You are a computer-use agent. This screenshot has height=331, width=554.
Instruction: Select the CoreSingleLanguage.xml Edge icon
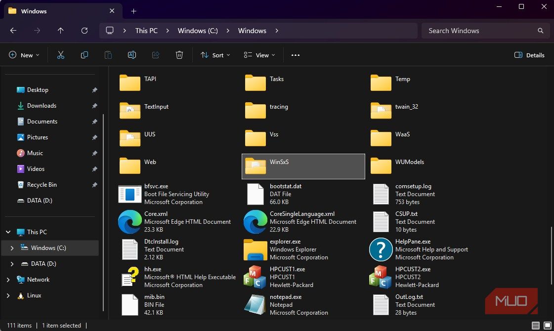(x=255, y=222)
